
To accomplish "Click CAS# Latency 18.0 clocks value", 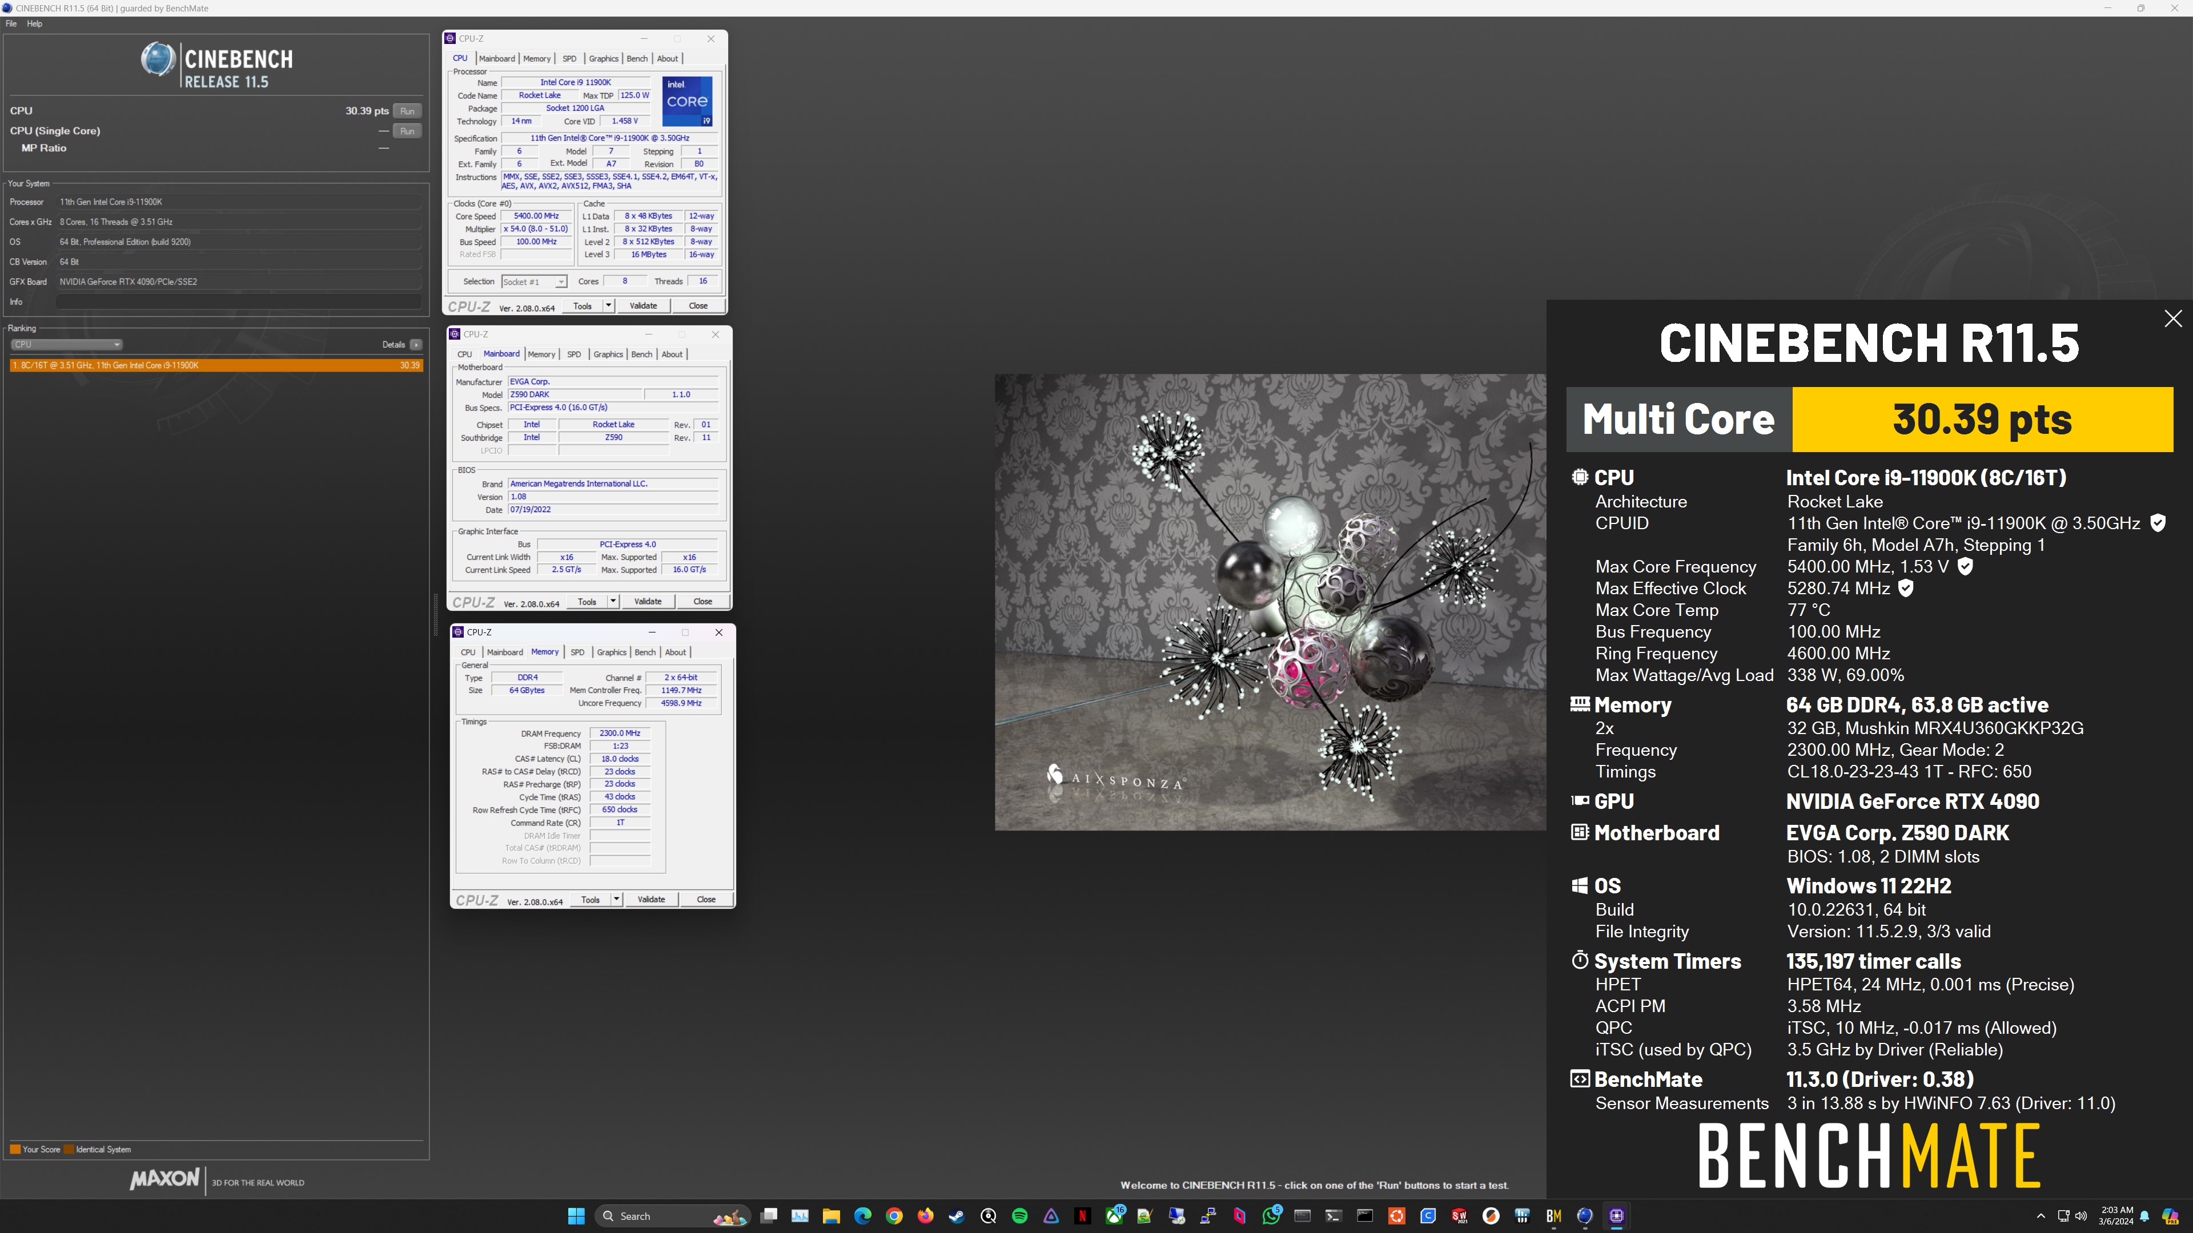I will click(x=620, y=759).
